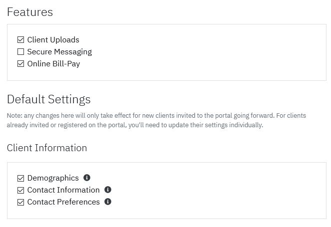Show the info tooltip icon for Contact Preferences
331x227 pixels.
coord(108,202)
